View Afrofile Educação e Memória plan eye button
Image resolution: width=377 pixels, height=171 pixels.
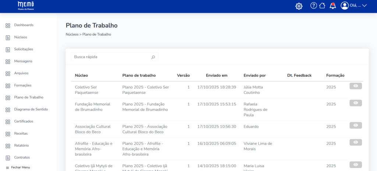point(356,142)
